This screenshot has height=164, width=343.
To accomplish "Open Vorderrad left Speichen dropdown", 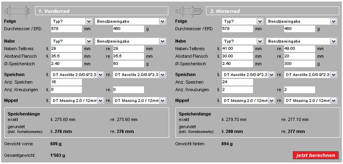I will (x=77, y=75).
